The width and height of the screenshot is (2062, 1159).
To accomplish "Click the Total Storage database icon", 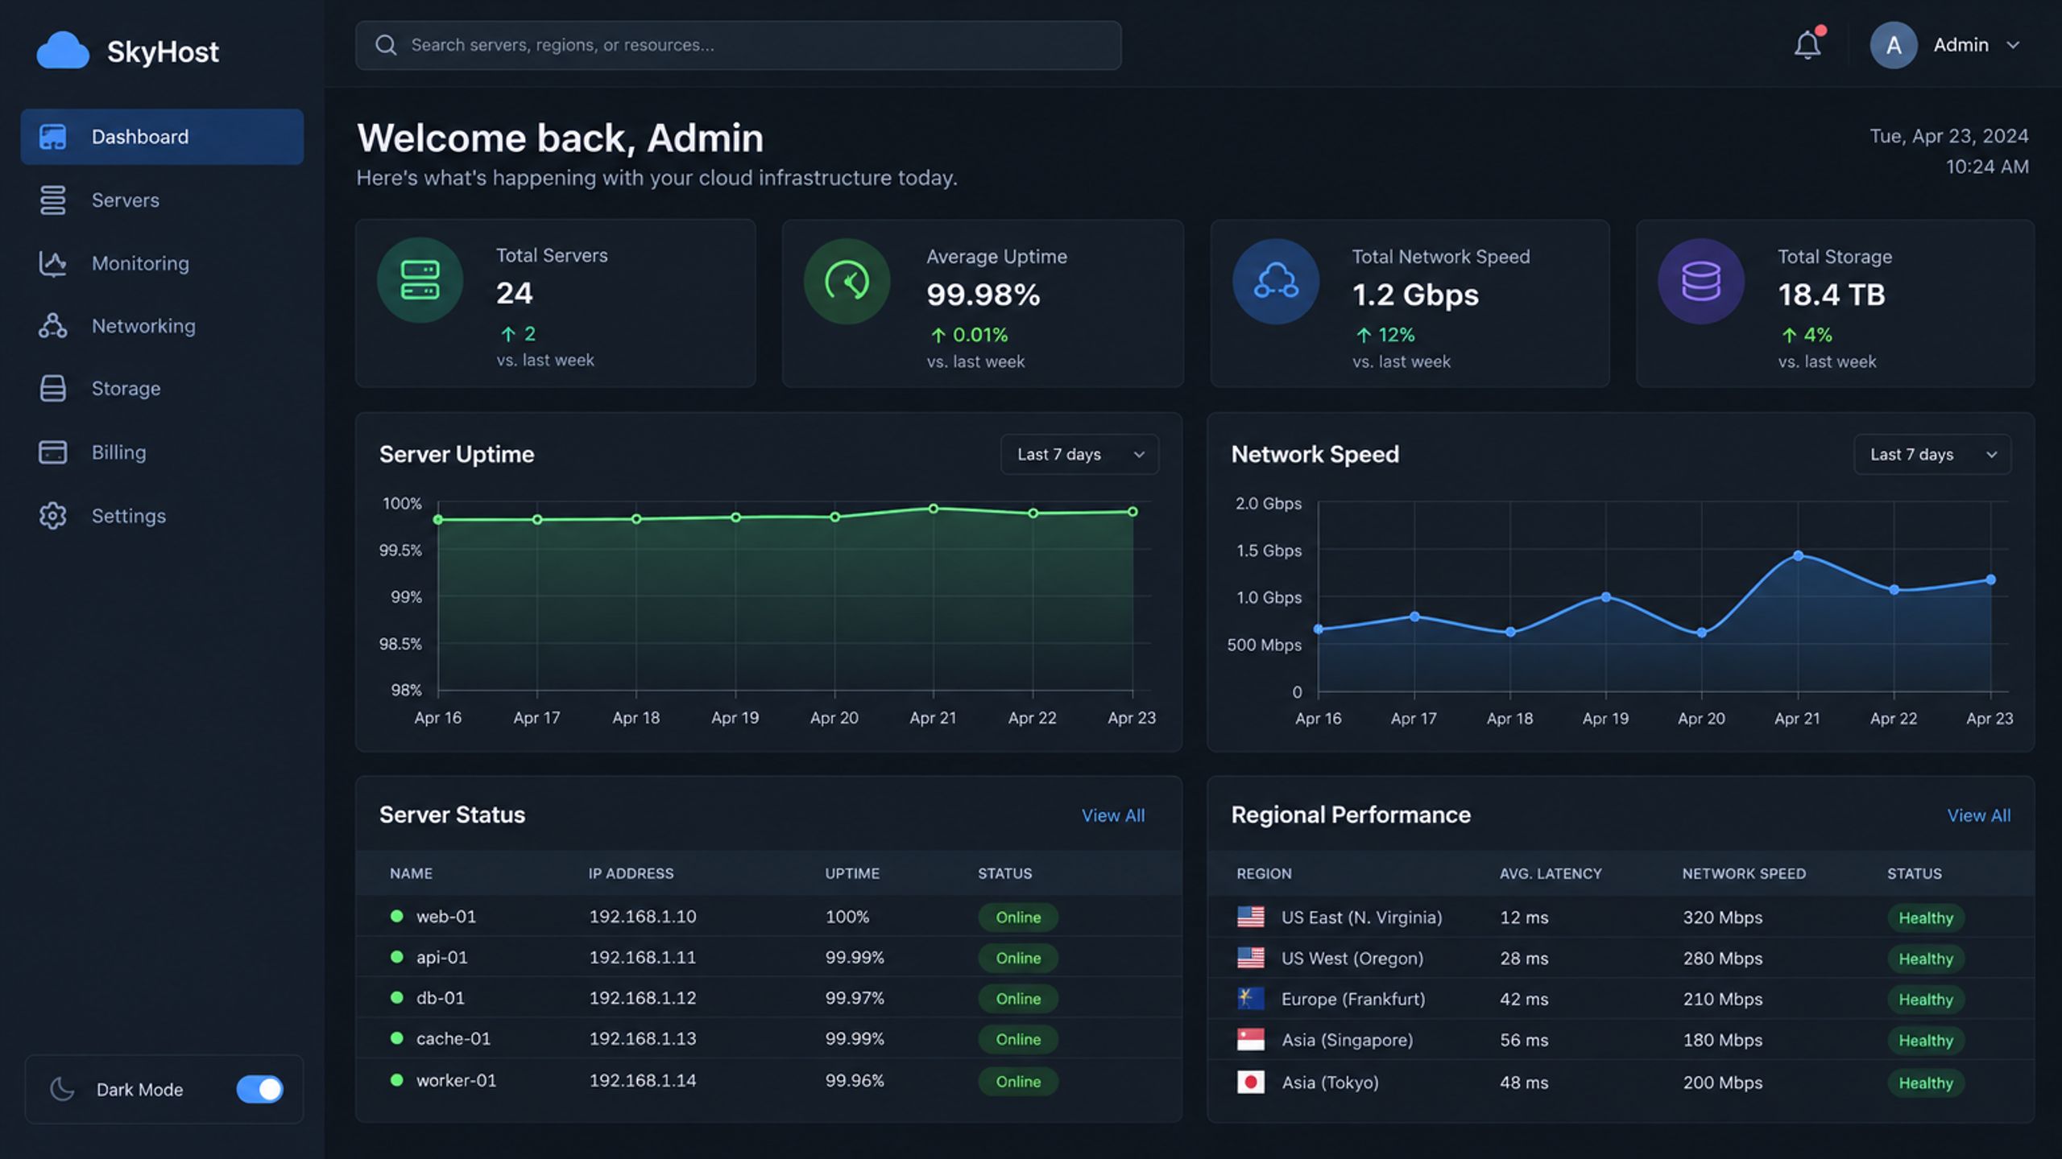I will pyautogui.click(x=1701, y=282).
